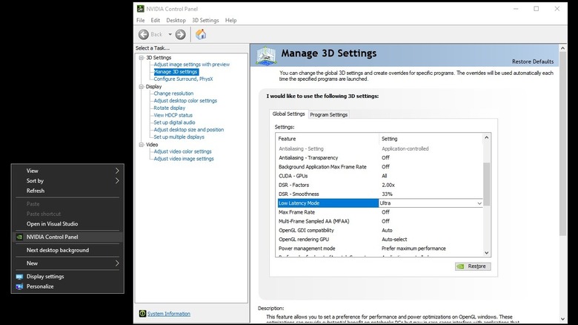Viewport: 578px width, 325px height.
Task: Open the back history dropdown arrow
Action: point(170,34)
